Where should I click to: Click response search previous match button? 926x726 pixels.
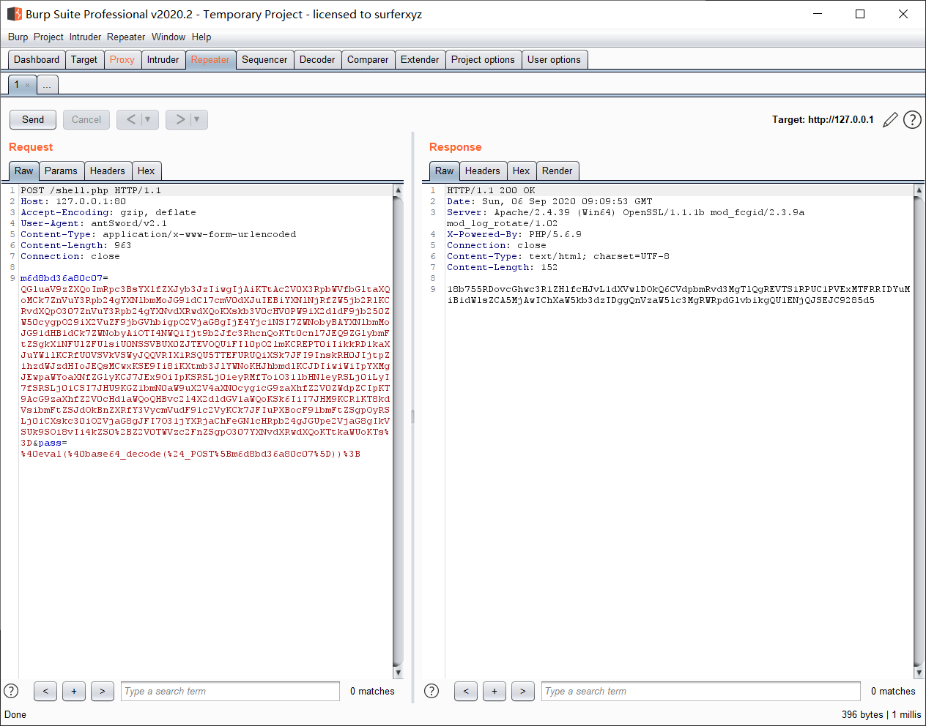pyautogui.click(x=466, y=691)
